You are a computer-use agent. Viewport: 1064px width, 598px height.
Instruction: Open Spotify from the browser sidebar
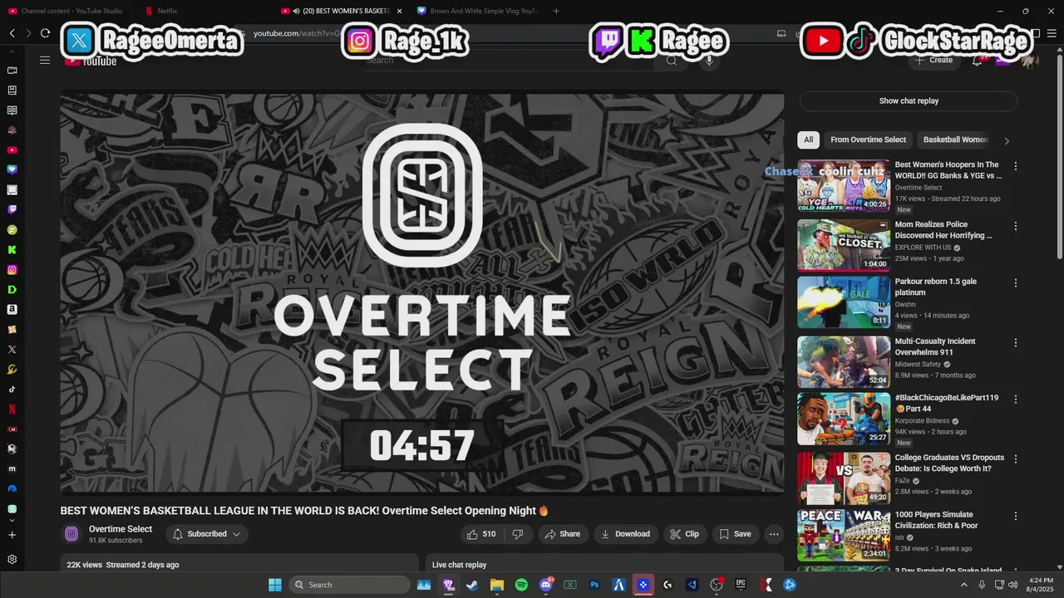[12, 230]
